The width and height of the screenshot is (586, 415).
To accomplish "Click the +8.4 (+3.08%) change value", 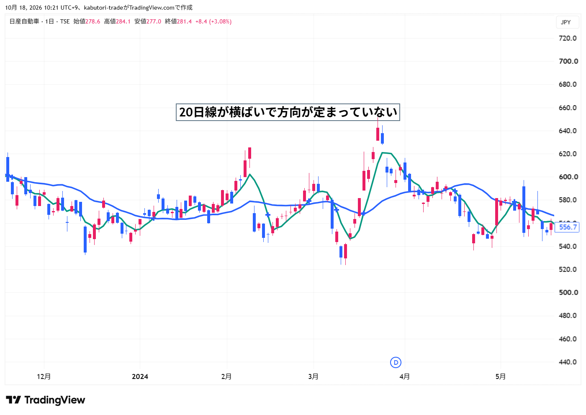I will (x=213, y=21).
